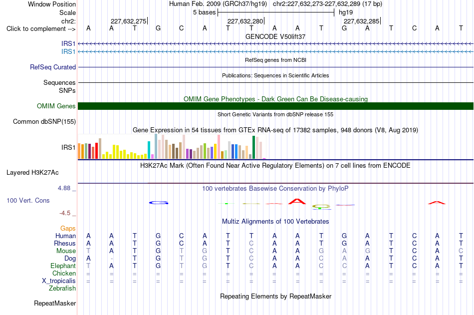Click the Publications: Sequences in Scientific Articles title
Viewport: 474px width, 315px height.
(x=275, y=75)
